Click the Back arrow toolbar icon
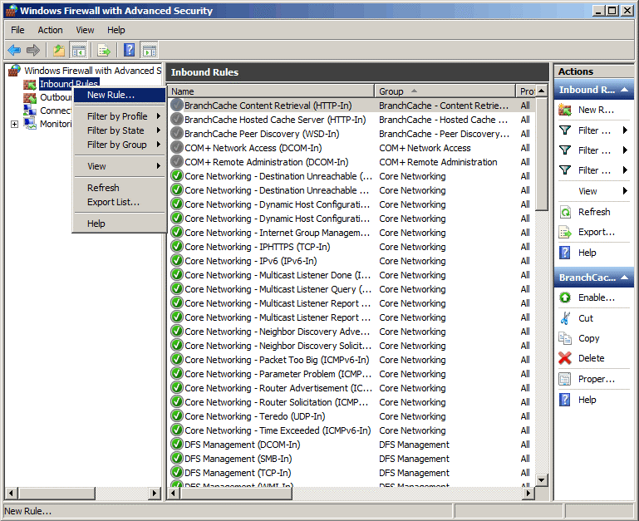The width and height of the screenshot is (639, 521). point(14,51)
